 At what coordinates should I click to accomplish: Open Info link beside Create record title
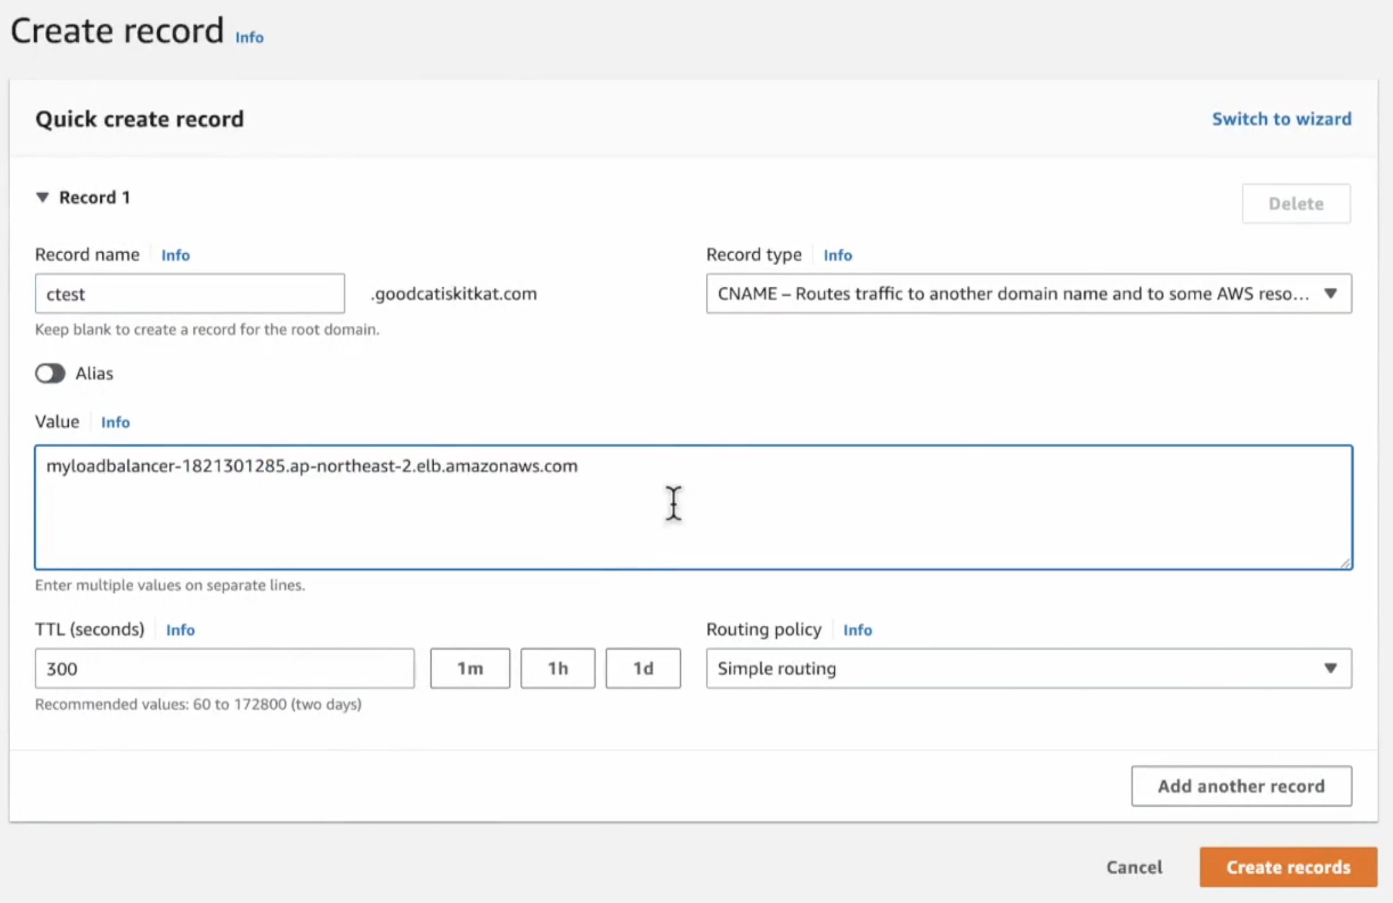tap(249, 37)
